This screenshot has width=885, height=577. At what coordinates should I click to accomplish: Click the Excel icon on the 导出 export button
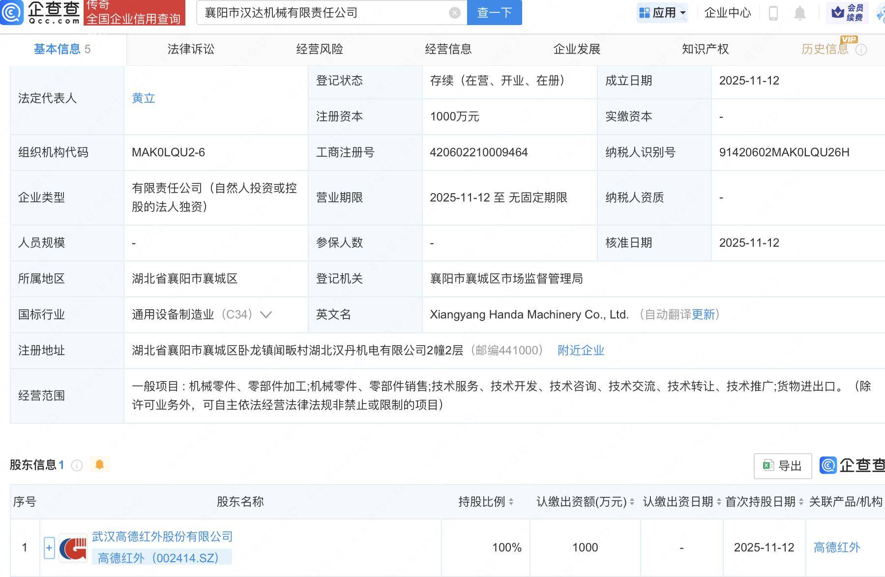767,465
